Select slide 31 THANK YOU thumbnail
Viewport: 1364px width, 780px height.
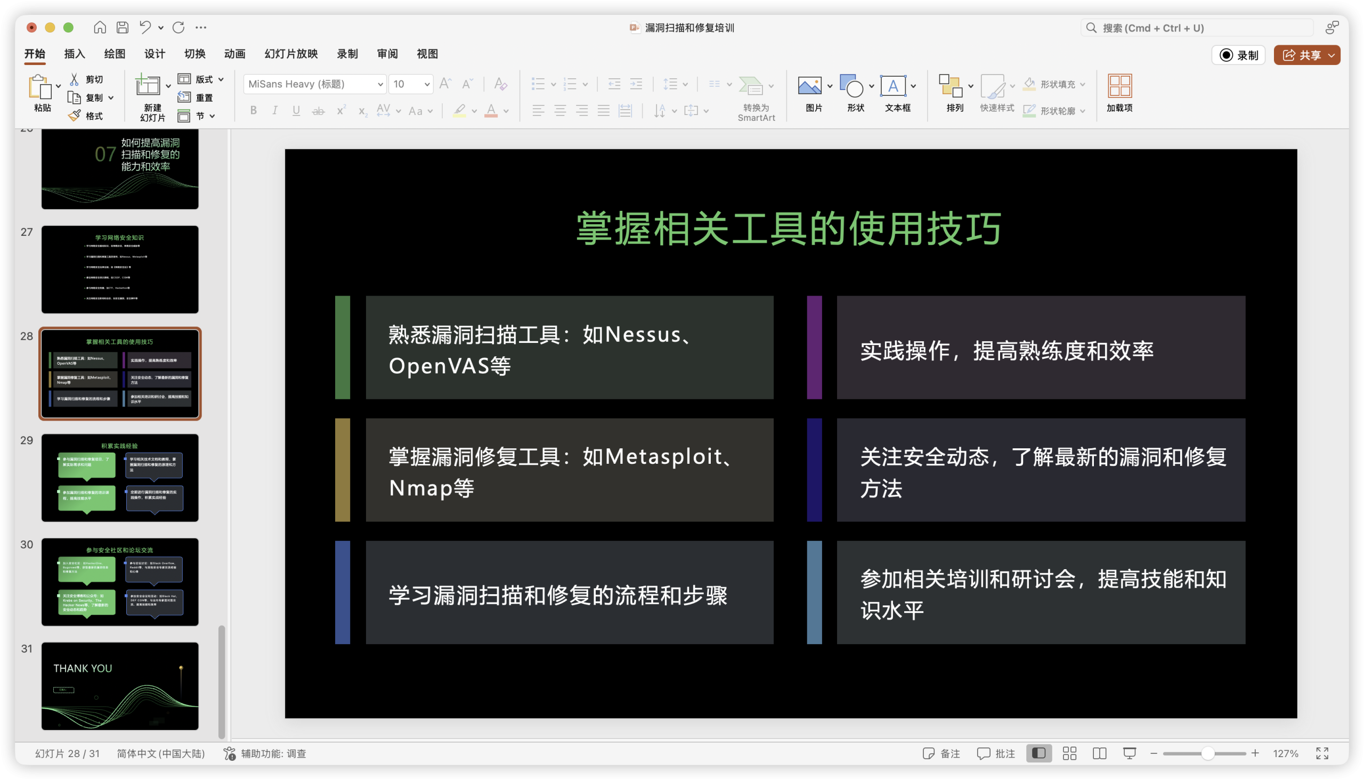point(120,686)
